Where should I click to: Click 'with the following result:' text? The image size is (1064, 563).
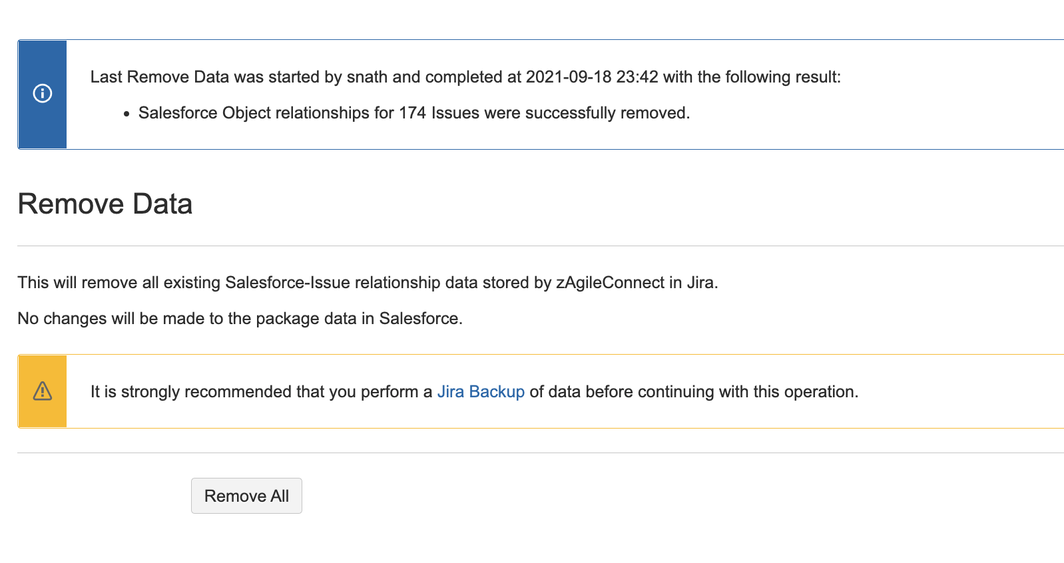pos(752,77)
